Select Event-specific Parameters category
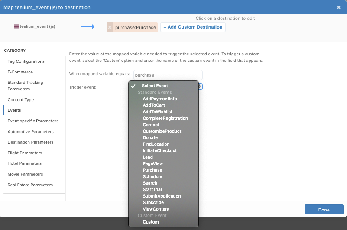 point(33,121)
